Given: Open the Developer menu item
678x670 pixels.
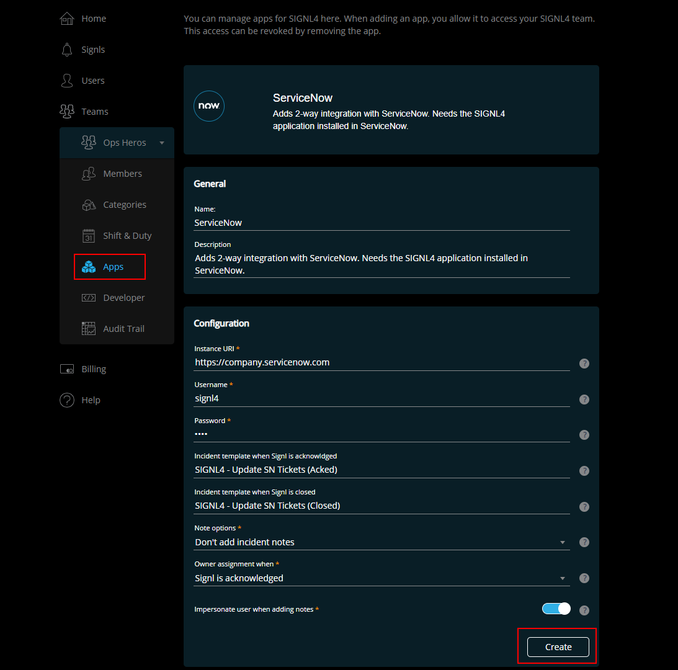Looking at the screenshot, I should (123, 298).
